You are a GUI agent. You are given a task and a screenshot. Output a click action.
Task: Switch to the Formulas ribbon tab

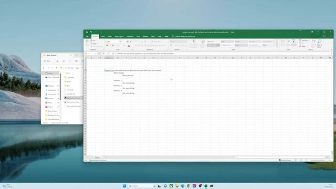pyautogui.click(x=130, y=37)
